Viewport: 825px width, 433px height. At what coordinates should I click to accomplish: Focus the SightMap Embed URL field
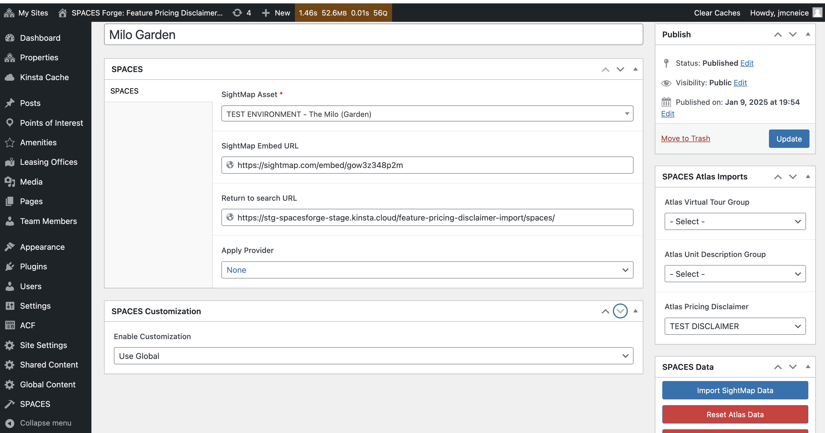[x=427, y=165]
